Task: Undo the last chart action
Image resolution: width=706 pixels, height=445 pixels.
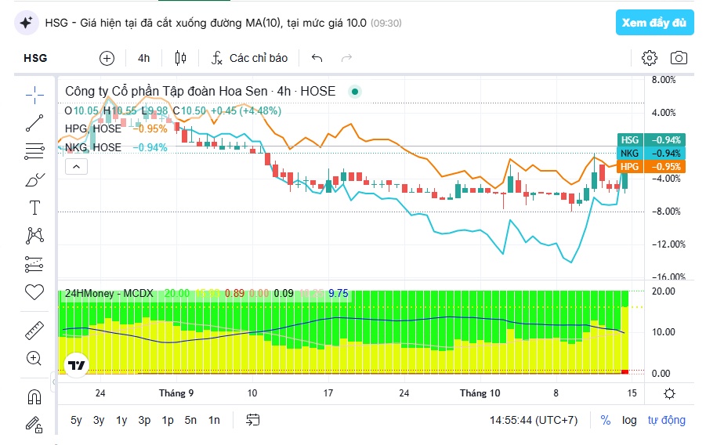Action: 317,58
